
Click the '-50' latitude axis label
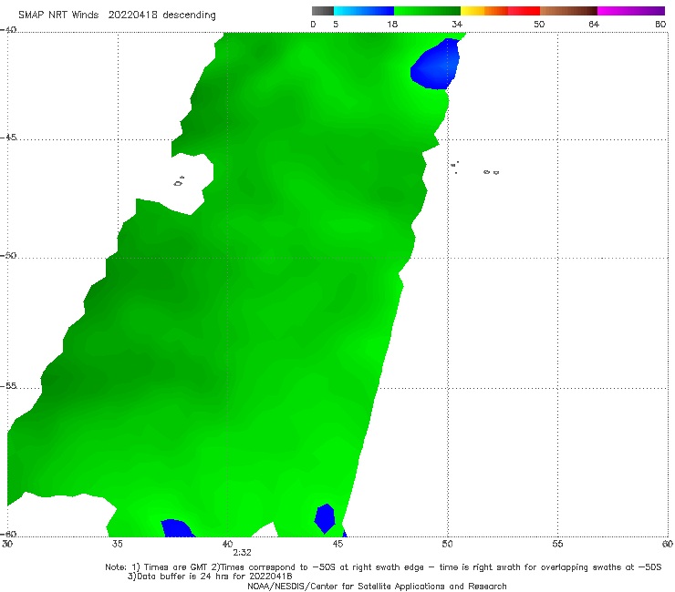(8, 255)
